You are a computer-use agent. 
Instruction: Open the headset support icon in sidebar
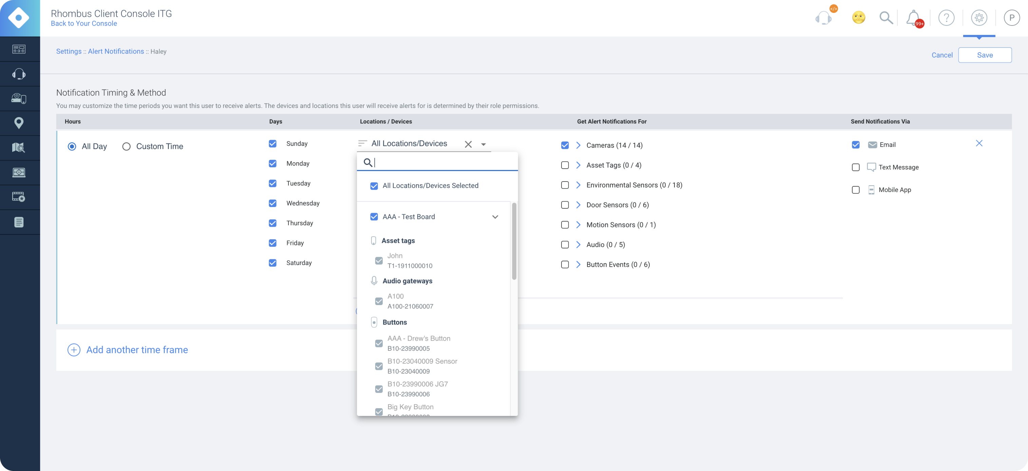click(x=19, y=74)
